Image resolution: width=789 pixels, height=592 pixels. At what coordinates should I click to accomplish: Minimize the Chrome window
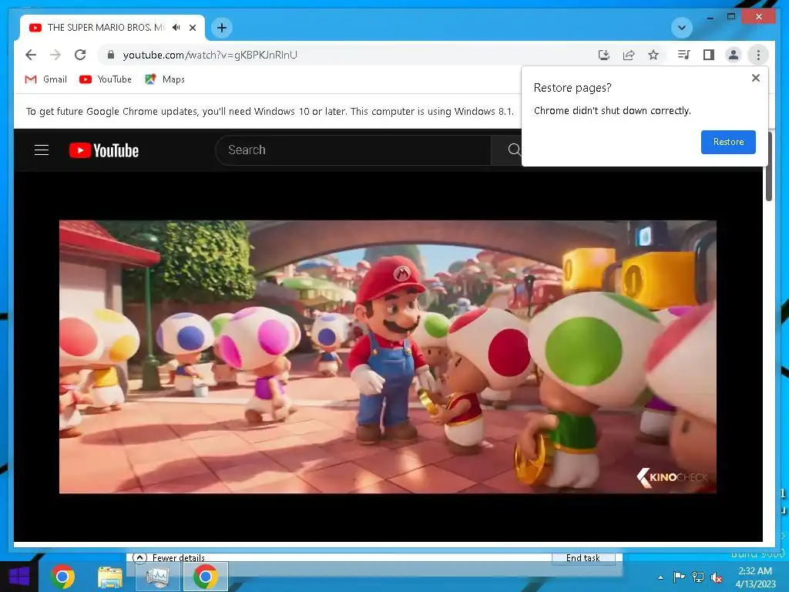[x=710, y=17]
